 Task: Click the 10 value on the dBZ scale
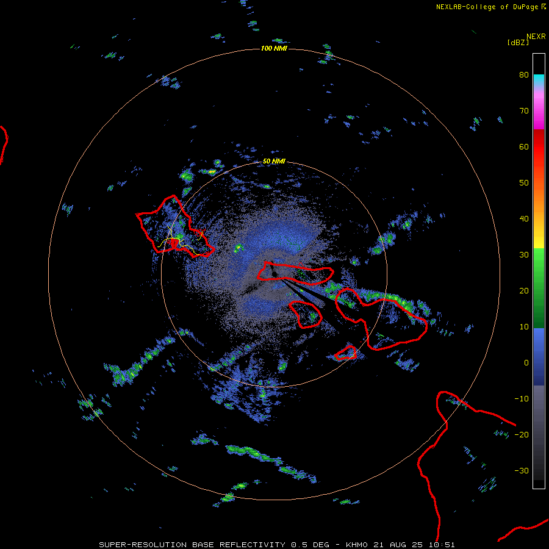524,327
